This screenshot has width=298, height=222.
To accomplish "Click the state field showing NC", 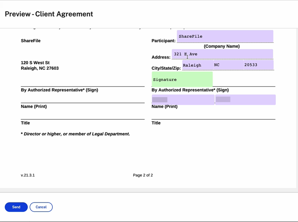I will tap(228, 65).
